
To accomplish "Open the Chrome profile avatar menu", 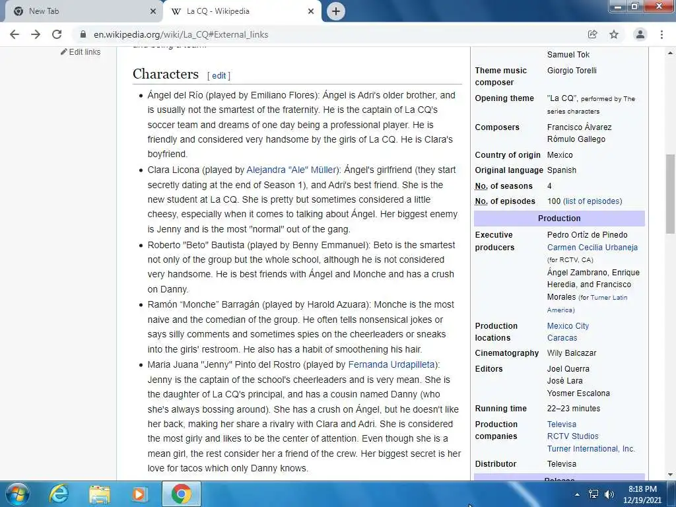I will 640,34.
